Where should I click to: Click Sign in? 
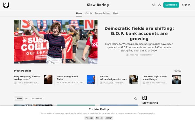(x=186, y=5)
